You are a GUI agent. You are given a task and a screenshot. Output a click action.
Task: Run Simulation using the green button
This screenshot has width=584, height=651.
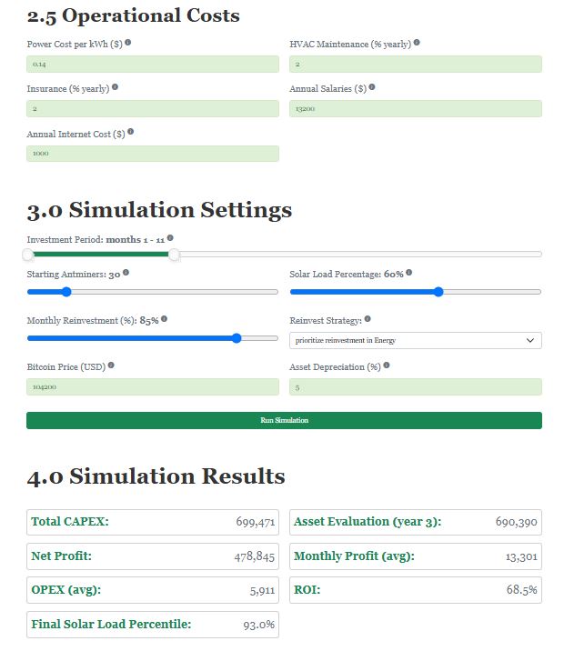pyautogui.click(x=284, y=420)
